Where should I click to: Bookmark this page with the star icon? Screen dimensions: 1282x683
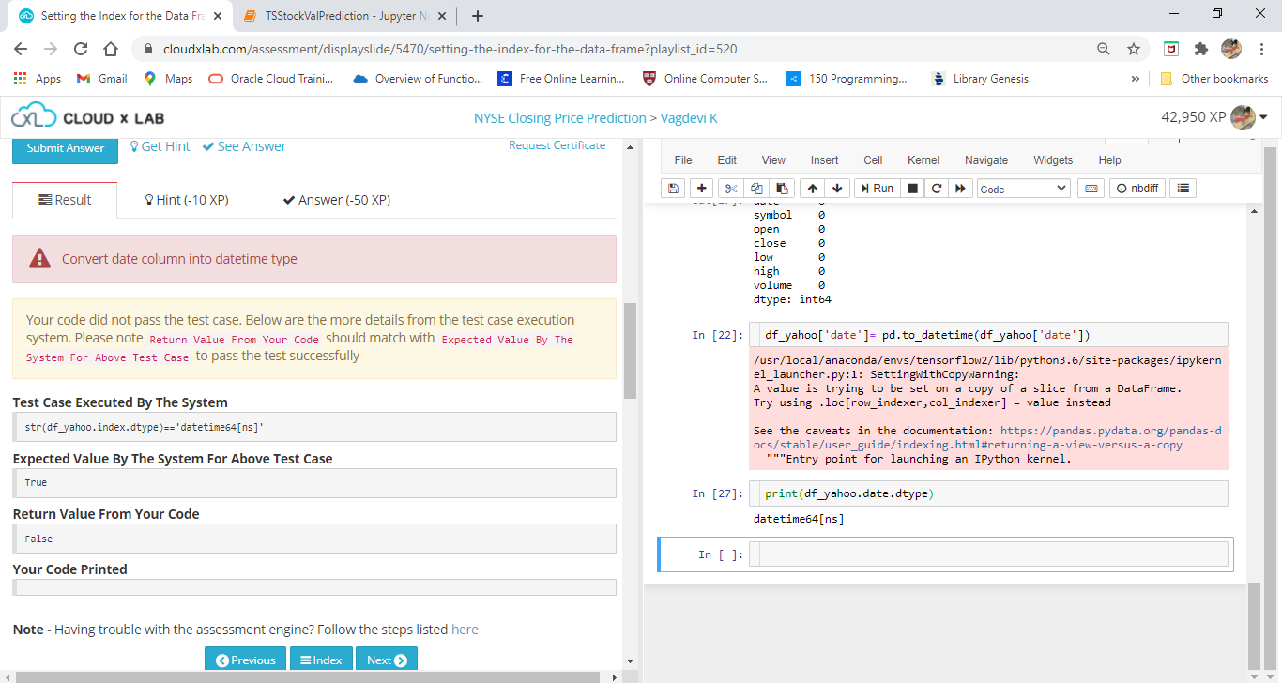tap(1134, 49)
